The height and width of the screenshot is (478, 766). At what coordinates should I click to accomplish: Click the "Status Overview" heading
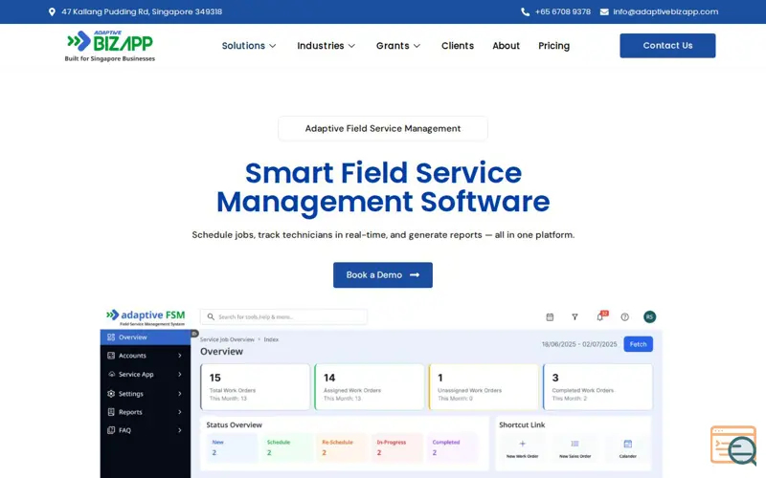pos(234,424)
